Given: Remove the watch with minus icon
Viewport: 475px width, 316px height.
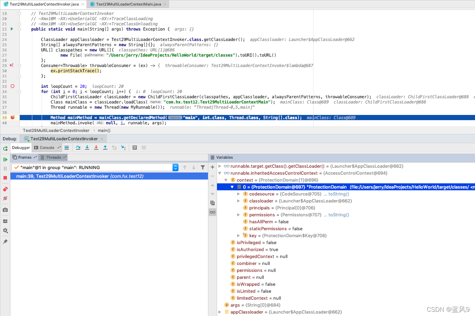Looking at the screenshot, I should 212,176.
